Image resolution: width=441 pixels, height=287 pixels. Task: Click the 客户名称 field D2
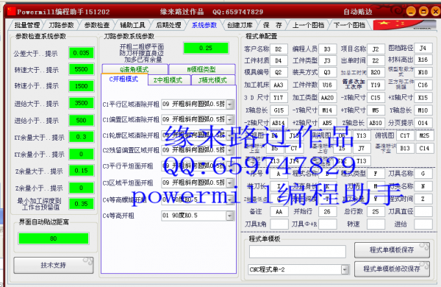click(x=279, y=49)
